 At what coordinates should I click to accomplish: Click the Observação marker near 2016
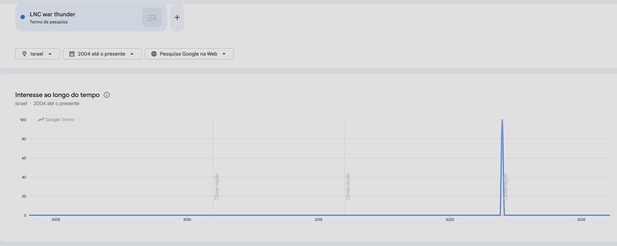pyautogui.click(x=348, y=186)
